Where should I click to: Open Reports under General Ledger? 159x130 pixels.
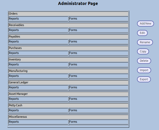click(x=38, y=88)
